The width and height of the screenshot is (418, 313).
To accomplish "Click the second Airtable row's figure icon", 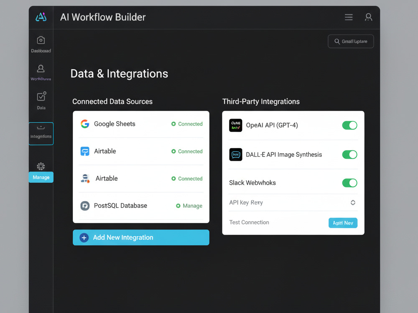I will [85, 178].
